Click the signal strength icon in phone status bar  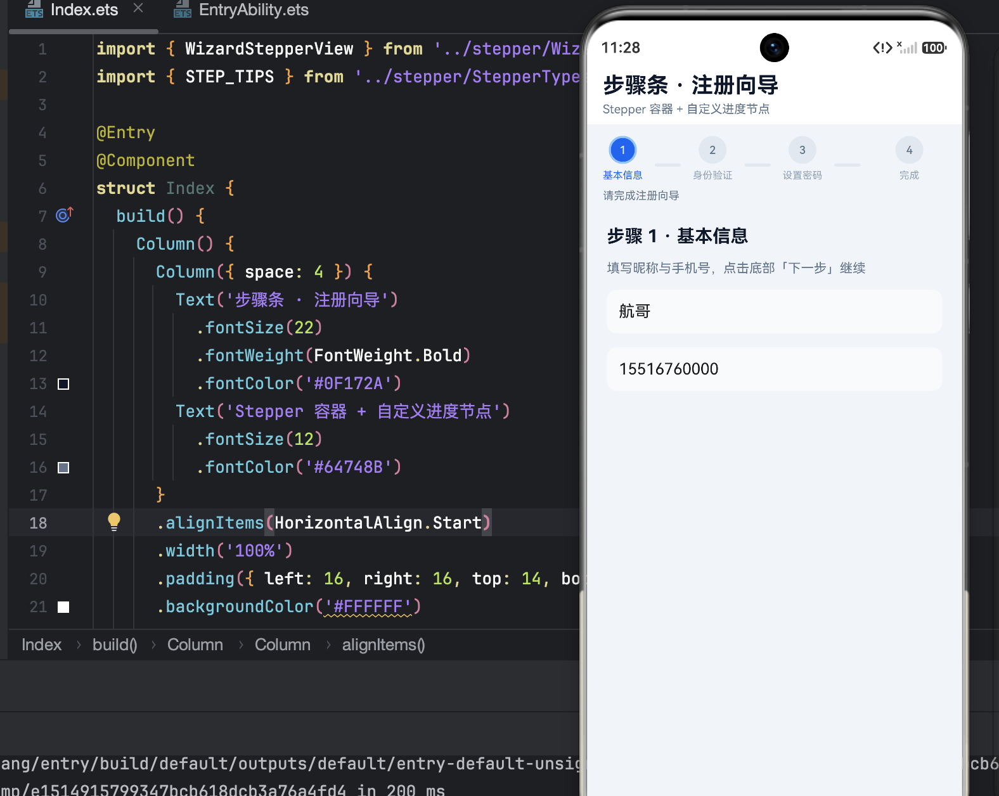(907, 48)
